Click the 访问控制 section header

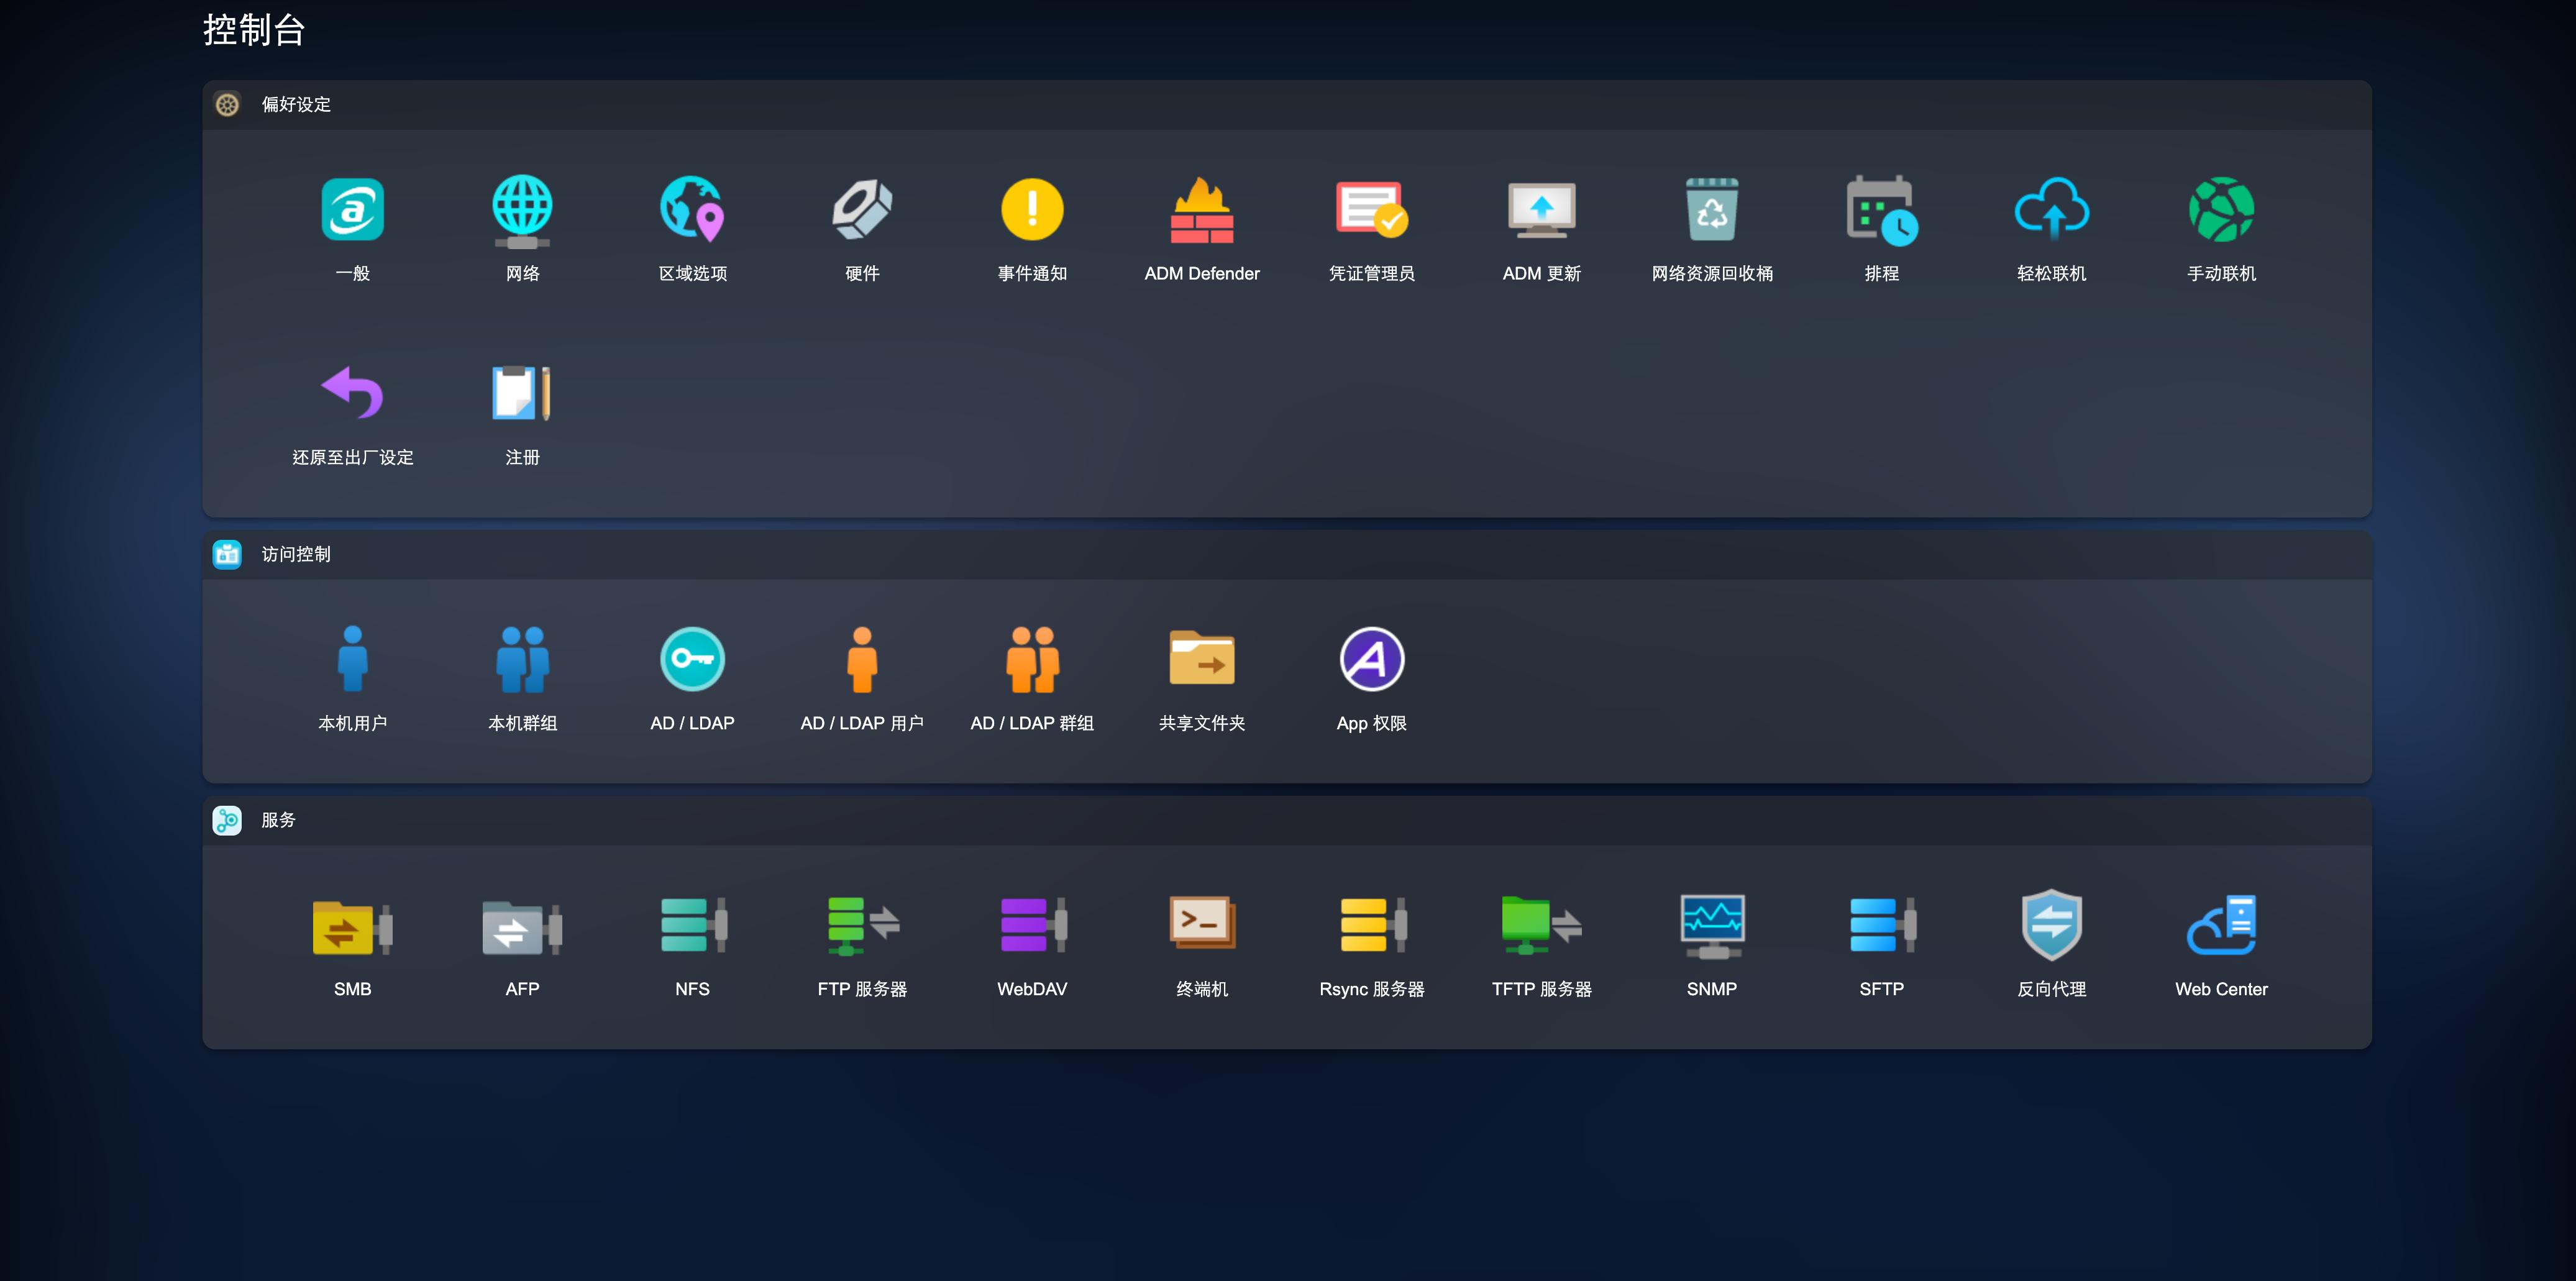click(x=296, y=554)
